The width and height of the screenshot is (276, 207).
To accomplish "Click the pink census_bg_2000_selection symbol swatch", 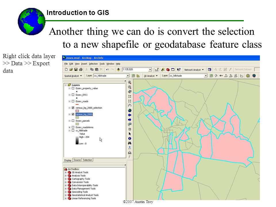I will coord(77,111).
